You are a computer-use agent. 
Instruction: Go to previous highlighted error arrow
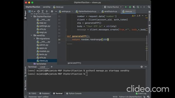142,16
